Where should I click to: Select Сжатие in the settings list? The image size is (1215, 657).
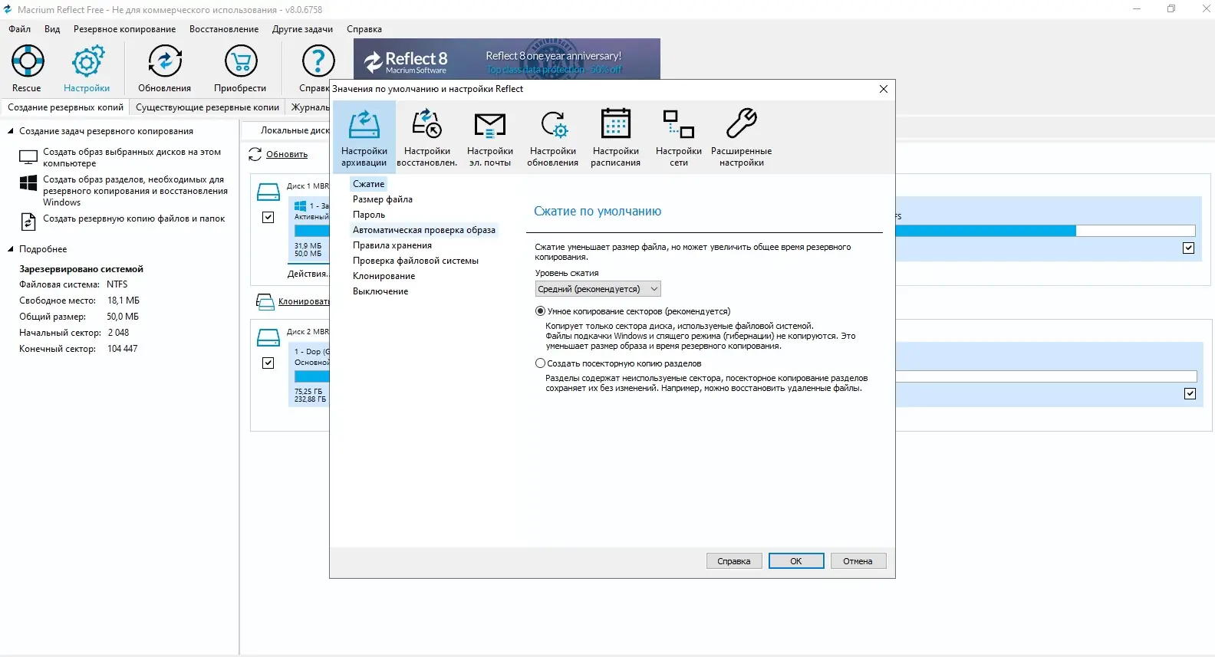369,184
